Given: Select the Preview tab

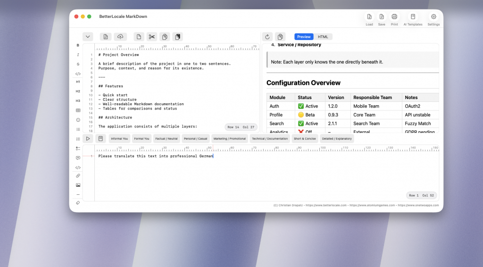Looking at the screenshot, I should [x=304, y=37].
